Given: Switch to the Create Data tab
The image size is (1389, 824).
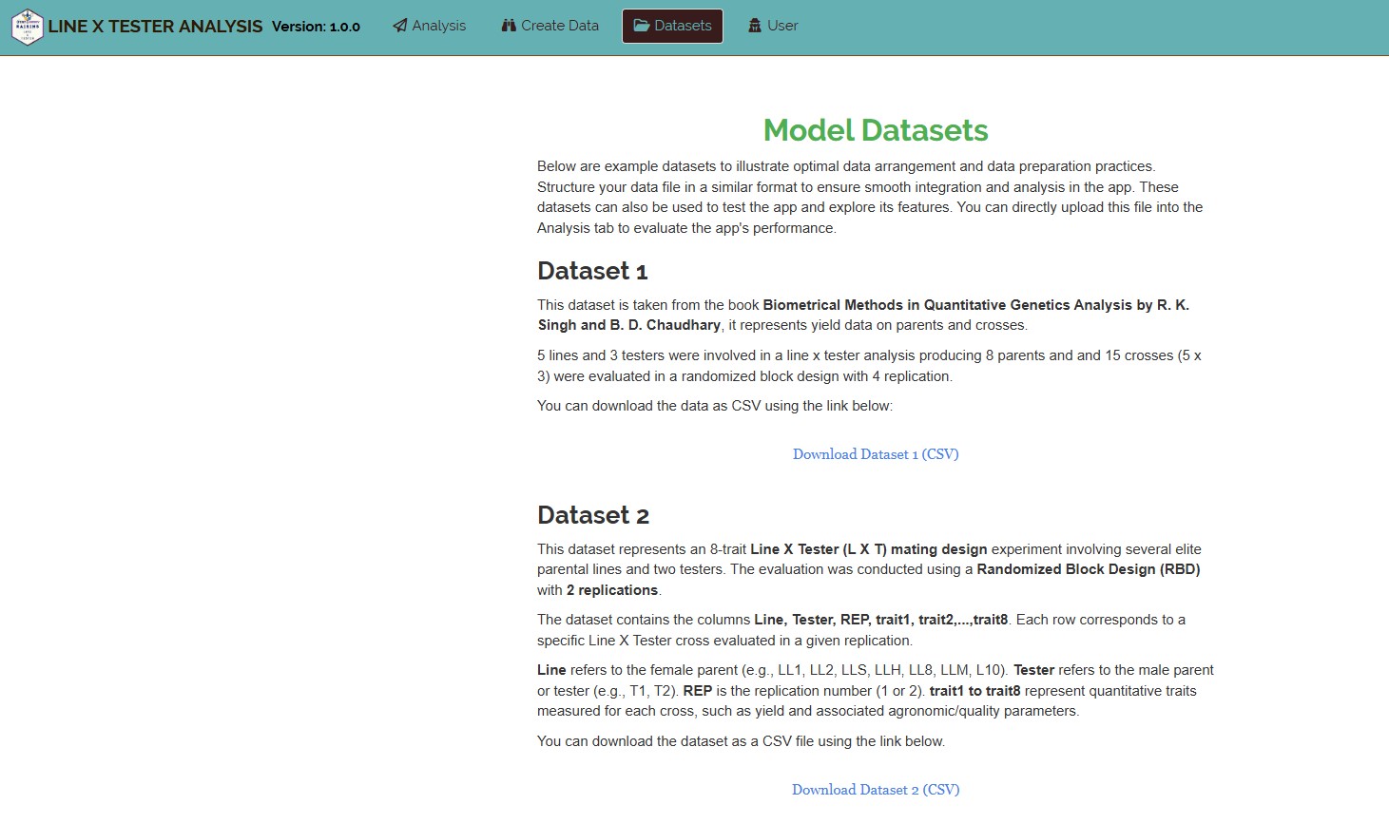Looking at the screenshot, I should click(x=550, y=26).
